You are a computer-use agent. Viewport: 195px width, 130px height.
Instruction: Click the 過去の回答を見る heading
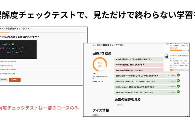coord(128,99)
